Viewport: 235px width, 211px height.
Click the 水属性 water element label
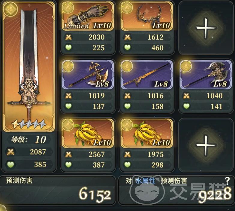pos(145,181)
